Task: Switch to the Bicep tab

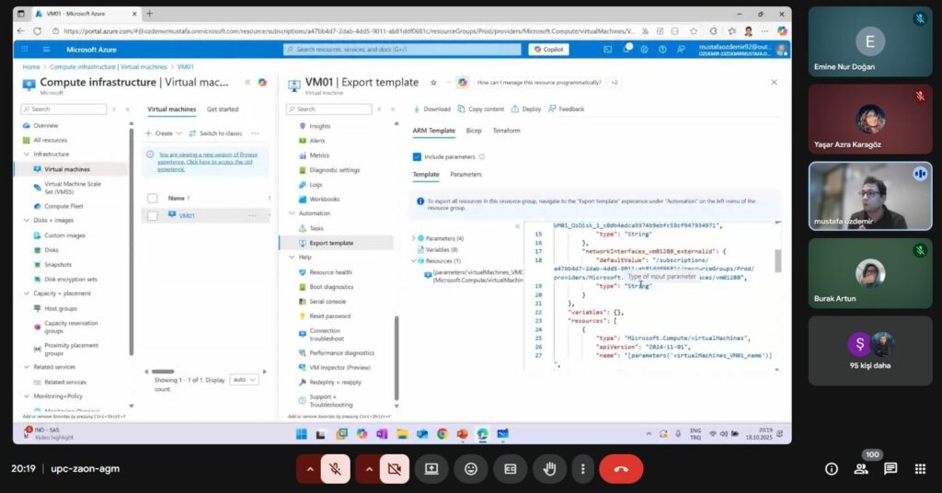Action: [x=474, y=131]
